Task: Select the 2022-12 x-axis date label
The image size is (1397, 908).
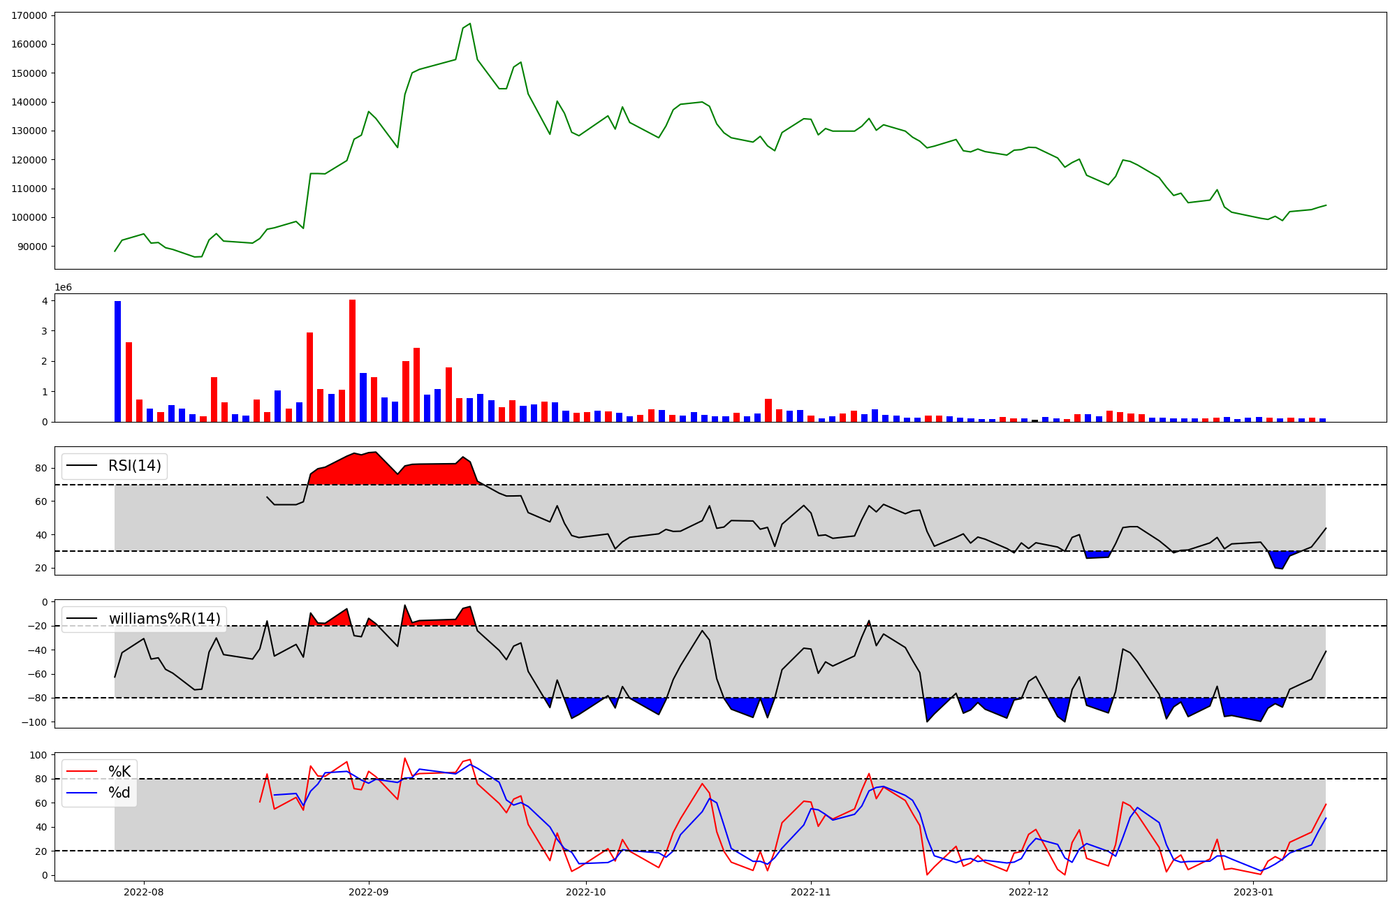Action: pyautogui.click(x=1028, y=892)
